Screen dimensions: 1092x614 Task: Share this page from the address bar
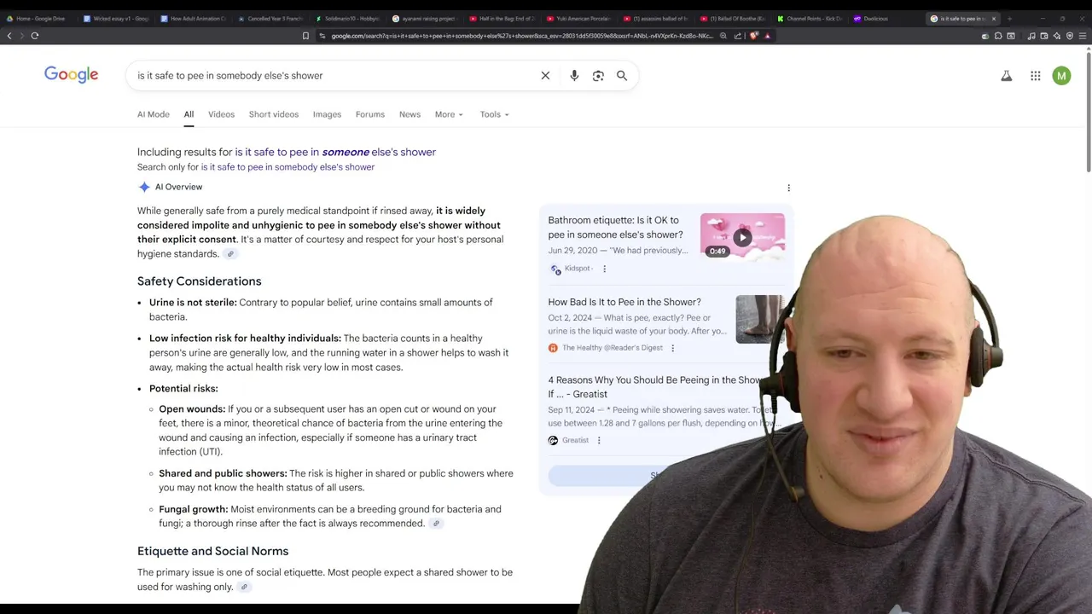(x=737, y=36)
